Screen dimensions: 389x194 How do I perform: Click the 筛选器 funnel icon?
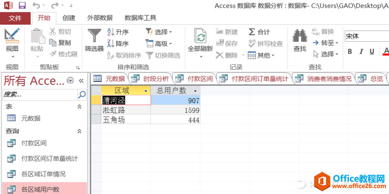coord(94,36)
